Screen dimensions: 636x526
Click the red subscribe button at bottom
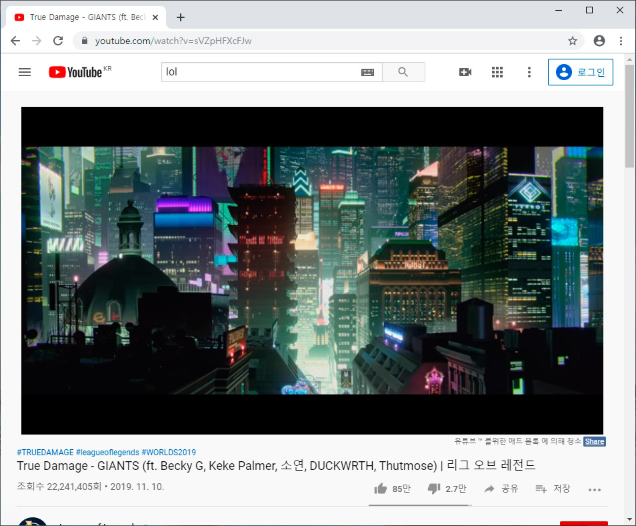[584, 523]
